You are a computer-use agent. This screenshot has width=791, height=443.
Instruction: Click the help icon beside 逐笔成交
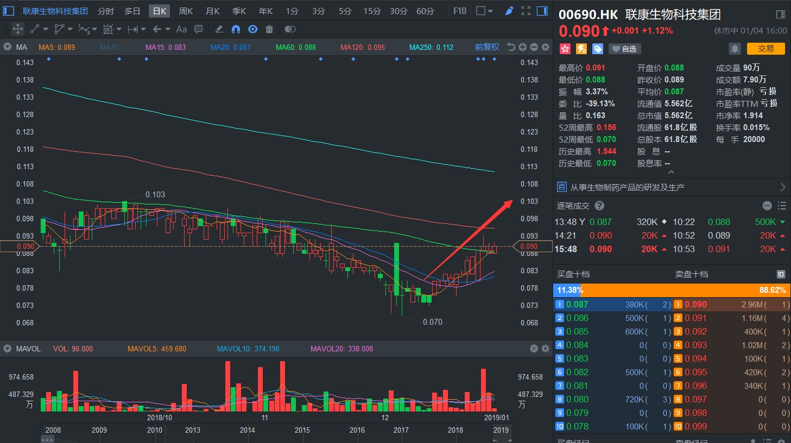599,206
